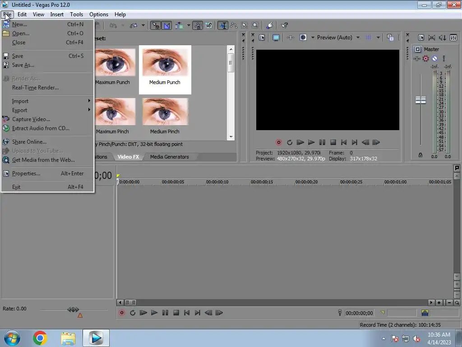Select the Selection Edit tool

(x=245, y=26)
